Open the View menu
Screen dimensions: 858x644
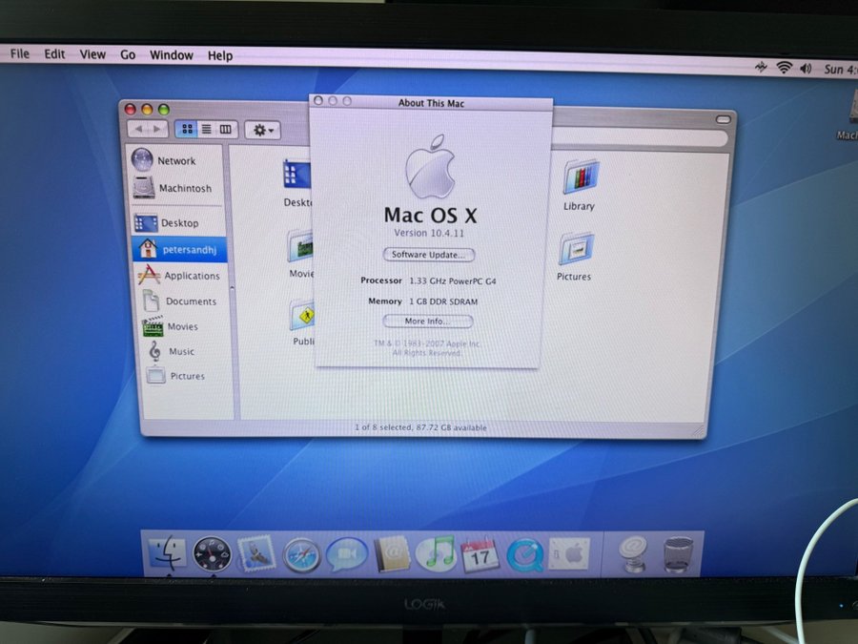[92, 54]
